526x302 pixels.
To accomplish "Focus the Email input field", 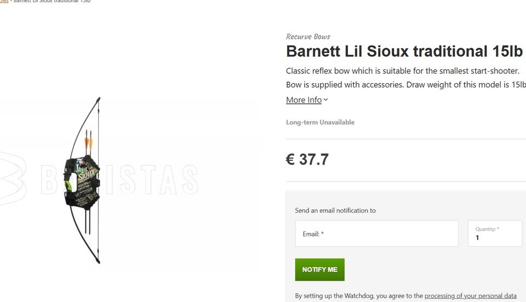I will [x=376, y=234].
